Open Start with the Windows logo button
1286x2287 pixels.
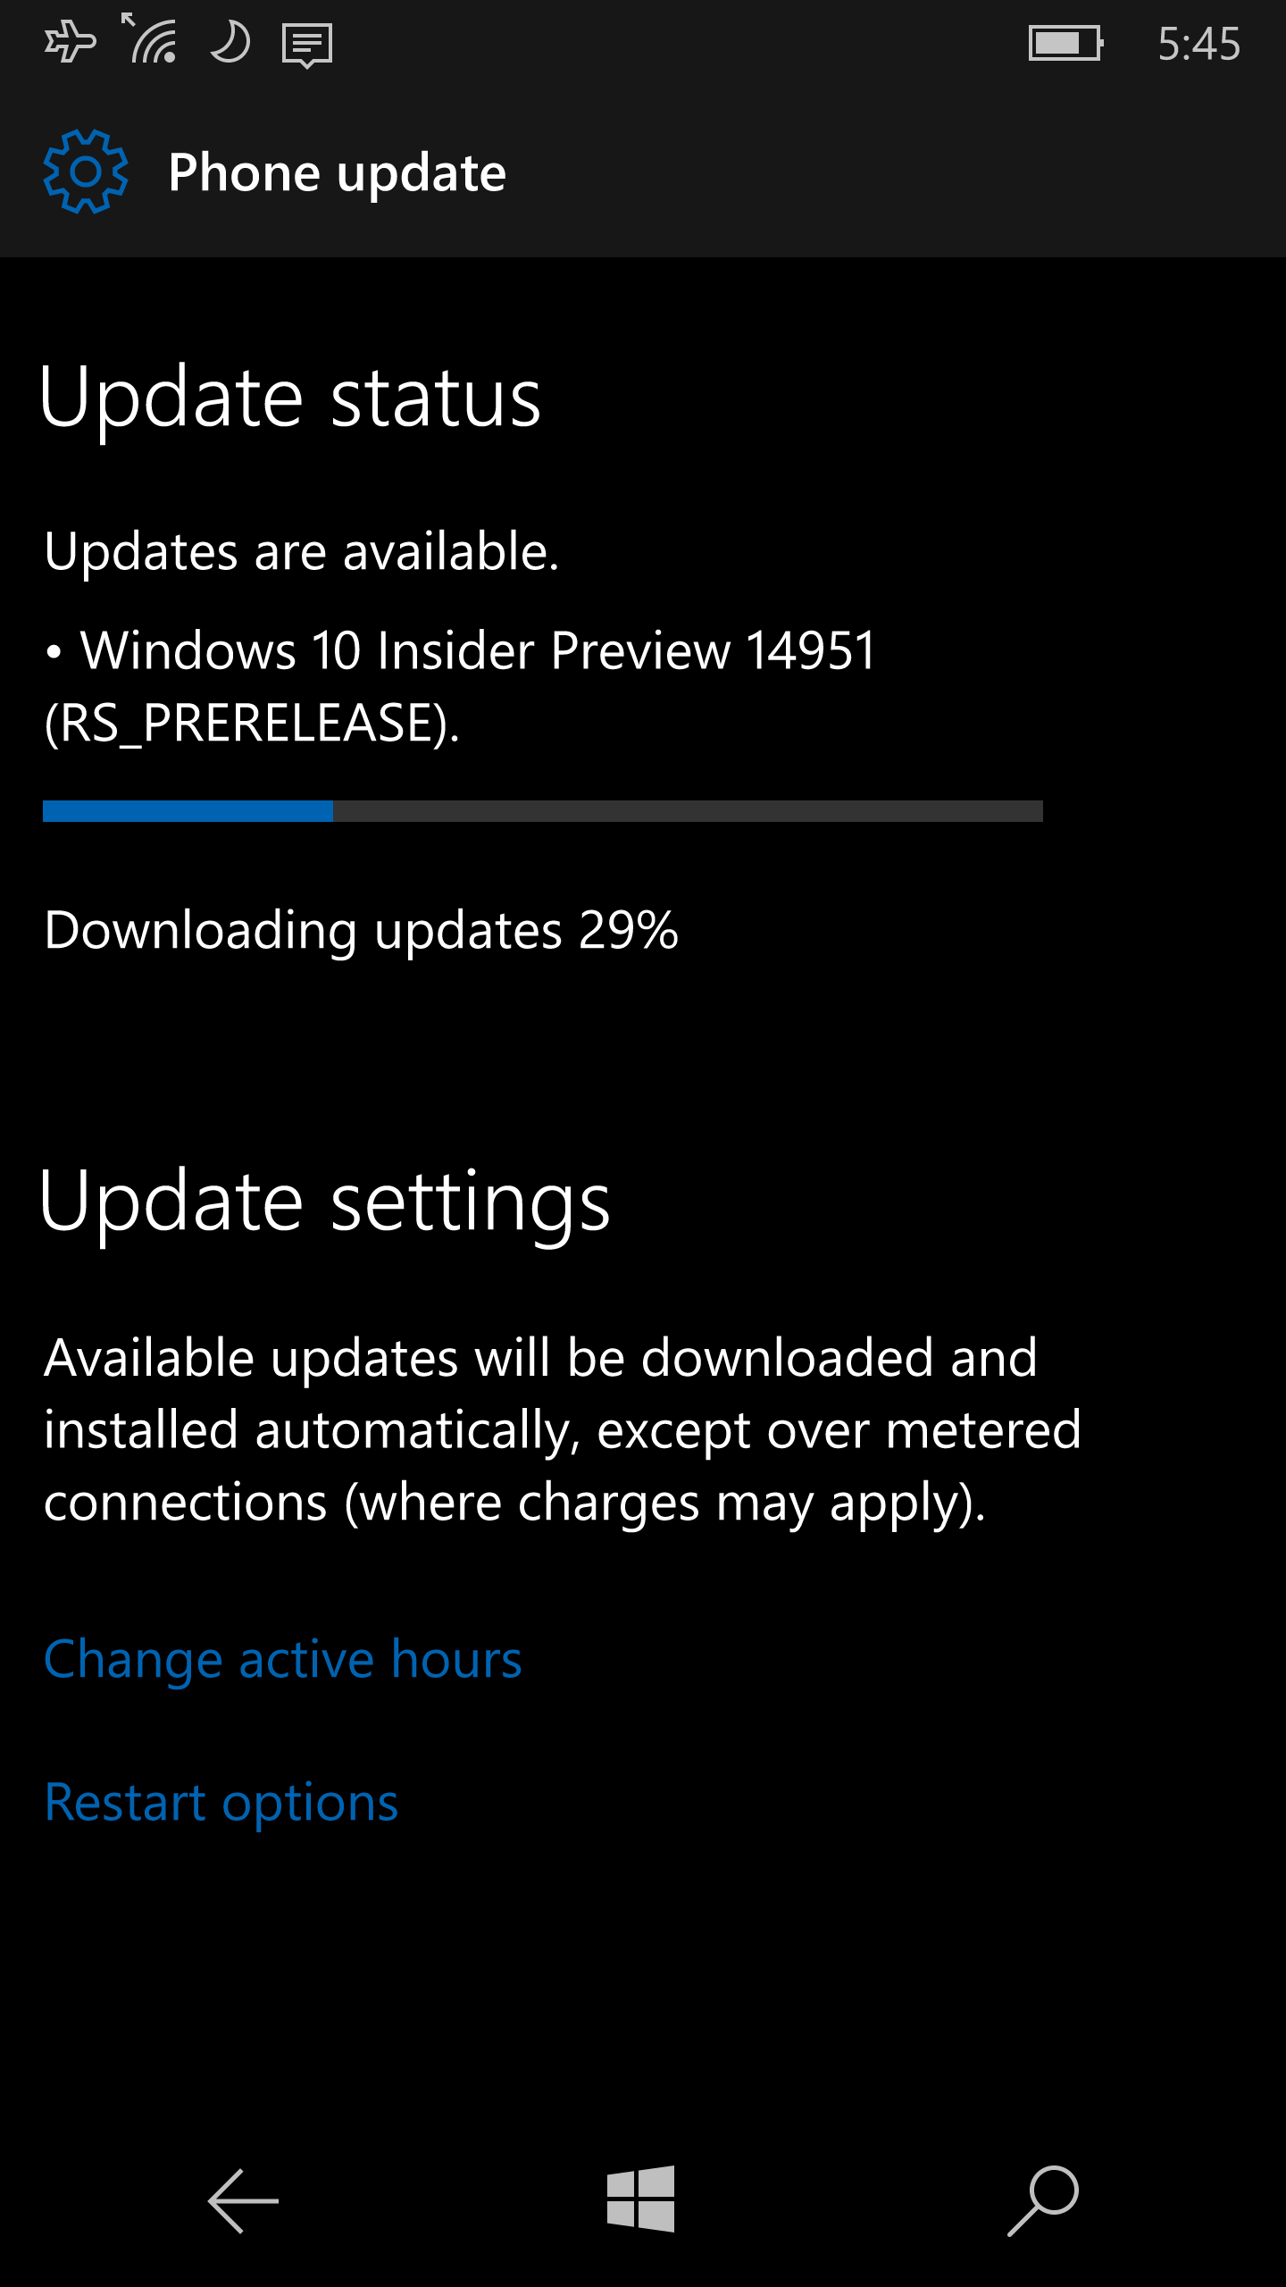(x=641, y=2199)
